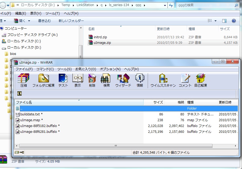Sort WinRAR list by 種類 column
The image size is (242, 169).
(201, 102)
